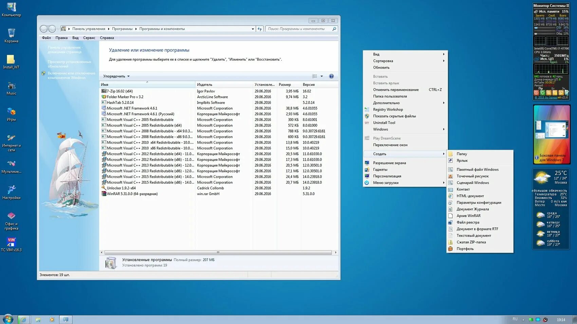Choose Персонализация in the context menu

tap(406, 176)
